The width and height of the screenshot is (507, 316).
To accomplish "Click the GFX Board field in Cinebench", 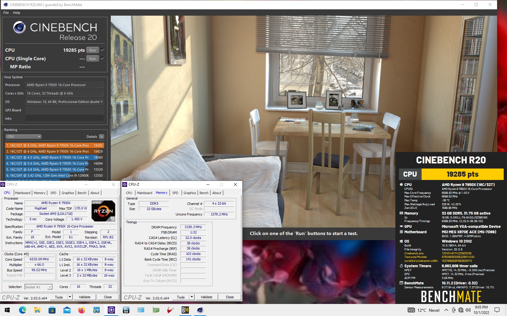I will coord(65,110).
